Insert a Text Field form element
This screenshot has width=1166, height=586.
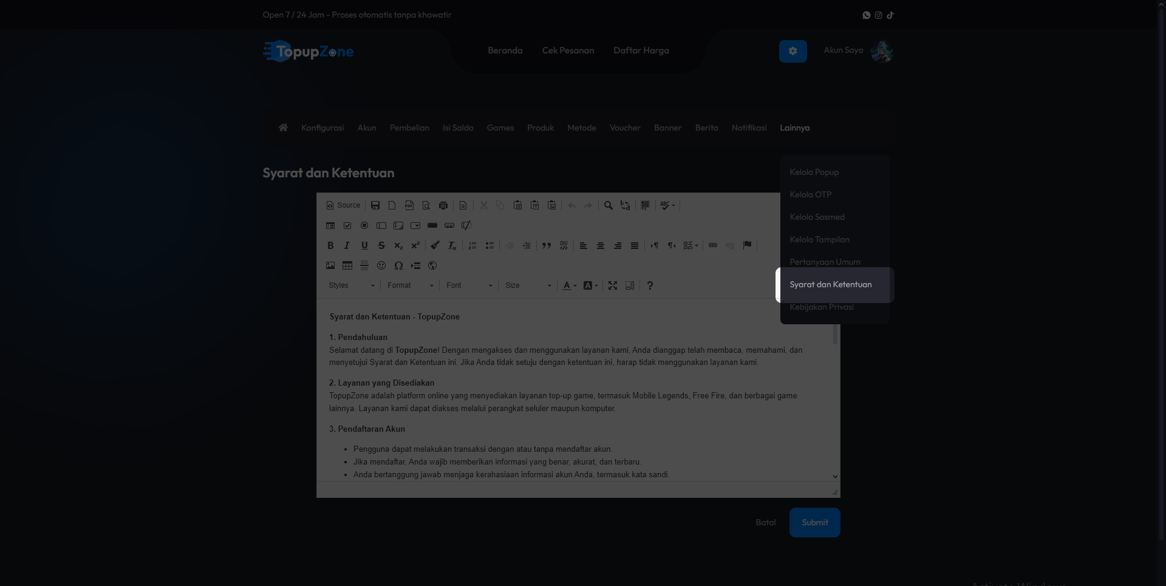point(381,225)
